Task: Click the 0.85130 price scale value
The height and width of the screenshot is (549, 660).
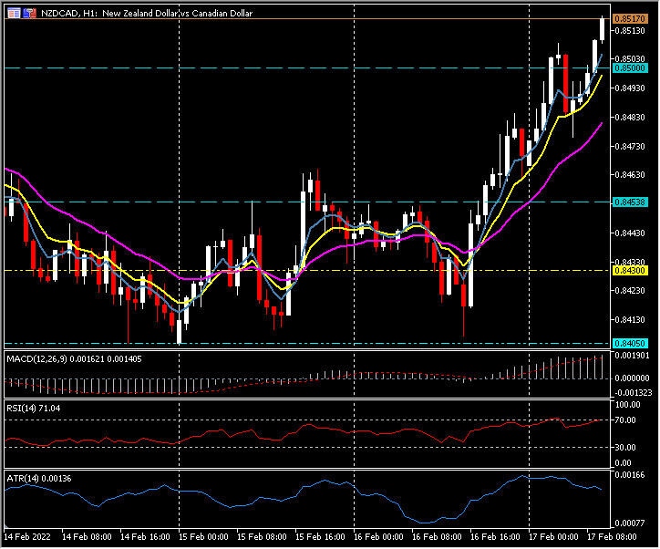Action: click(630, 30)
